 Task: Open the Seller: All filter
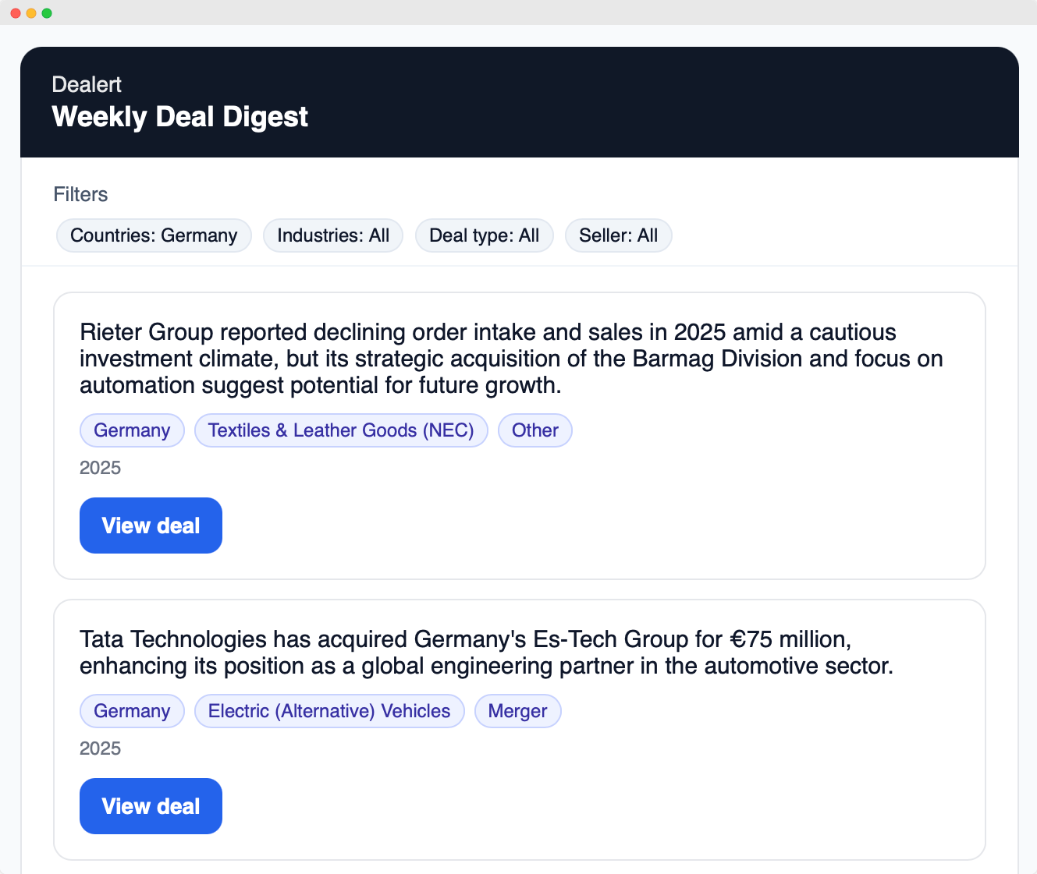[x=618, y=235]
